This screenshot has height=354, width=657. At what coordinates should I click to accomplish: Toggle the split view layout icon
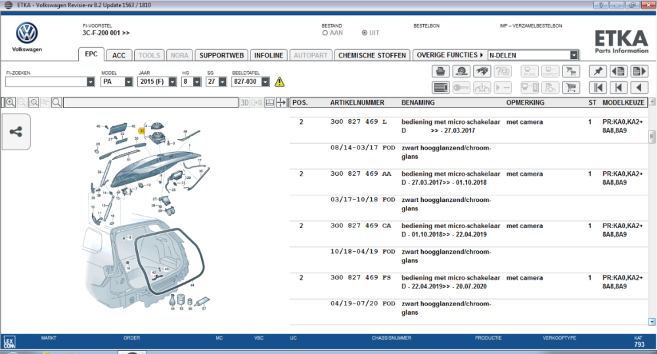point(270,102)
